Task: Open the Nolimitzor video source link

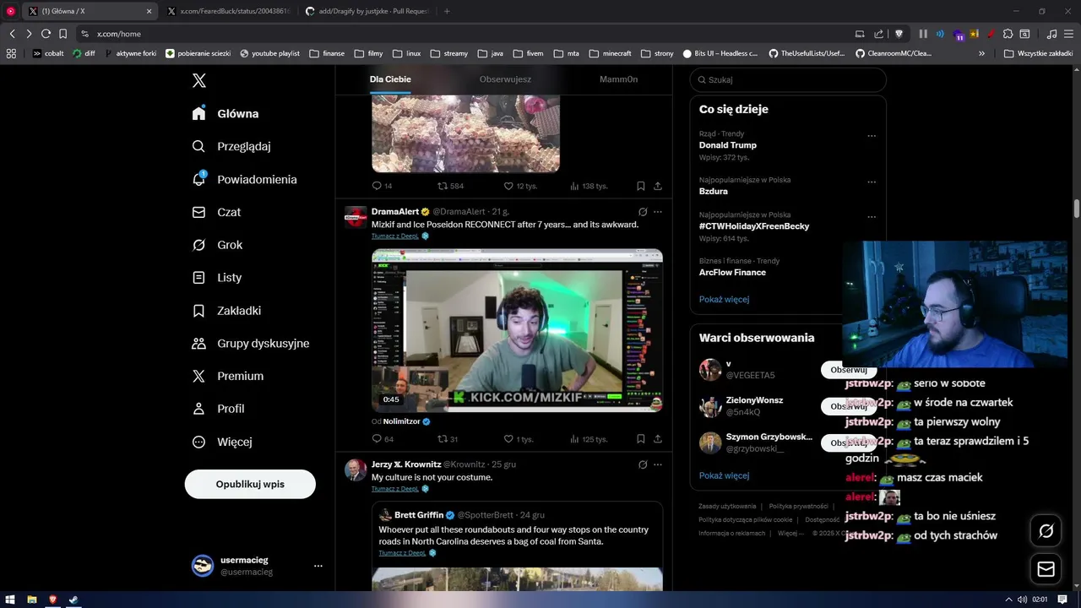Action: [402, 421]
